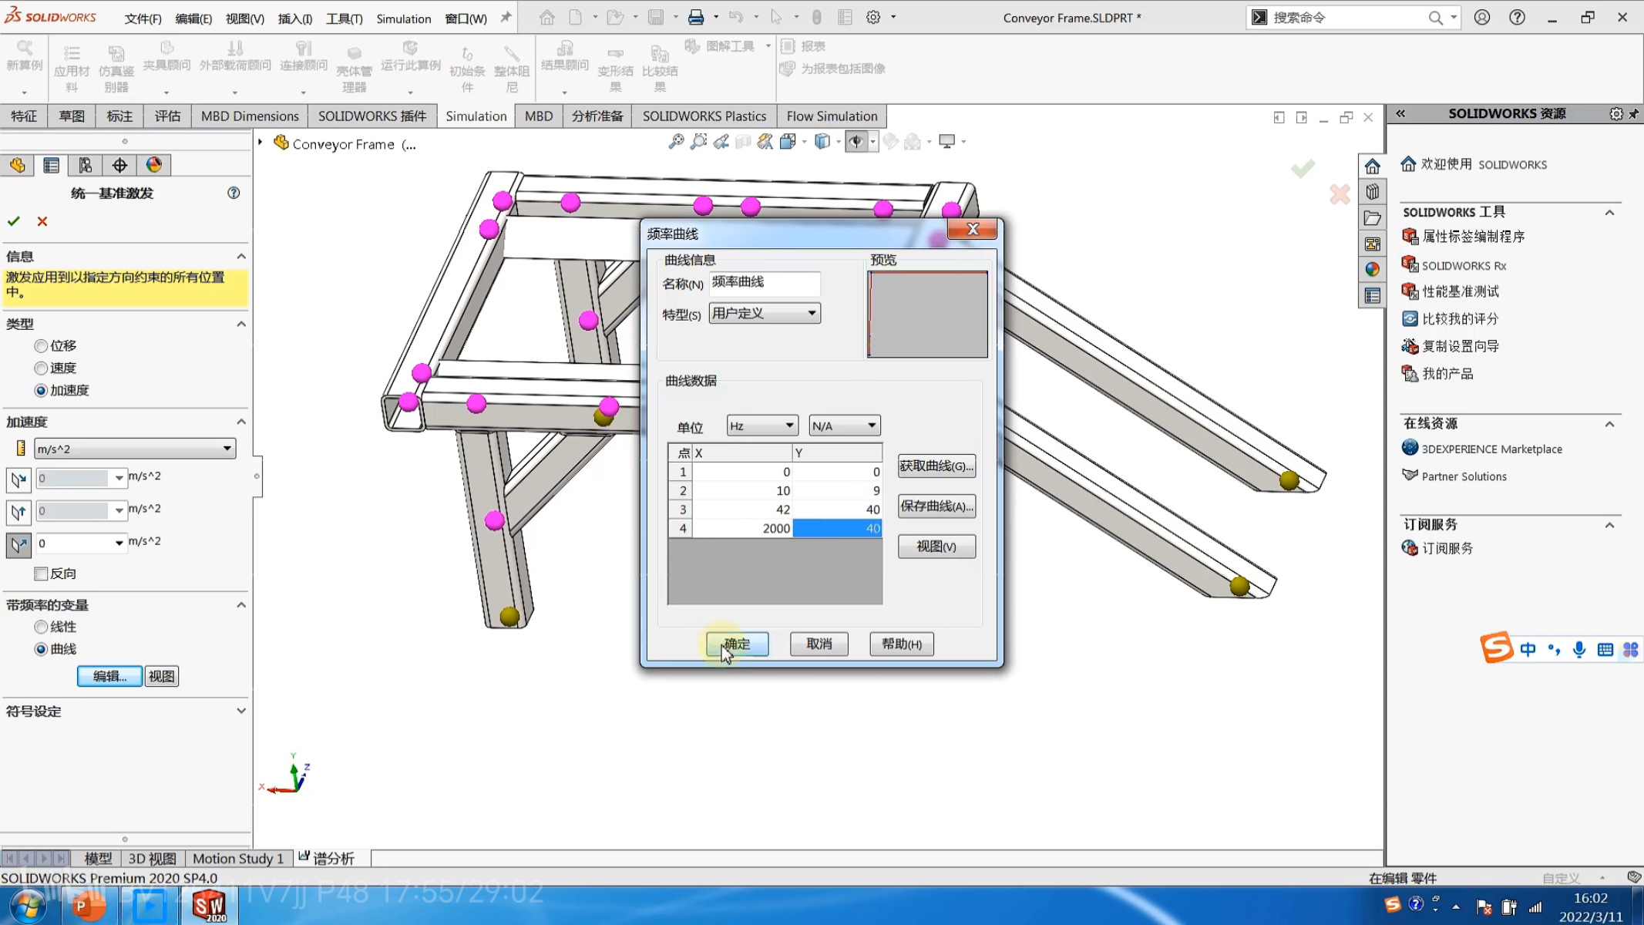This screenshot has width=1644, height=925.
Task: Open the 工具(T) menu
Action: pos(344,18)
